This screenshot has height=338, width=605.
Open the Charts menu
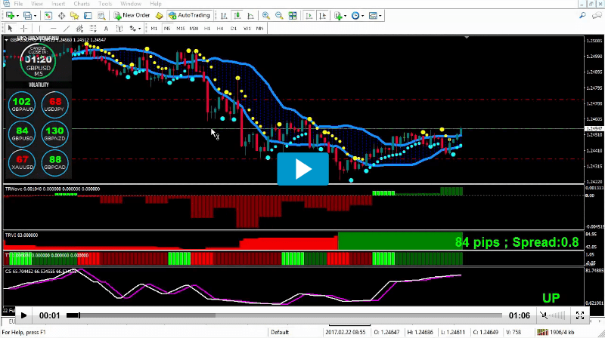[82, 4]
